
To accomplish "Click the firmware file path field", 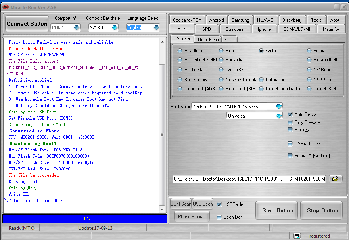I will (249, 179).
